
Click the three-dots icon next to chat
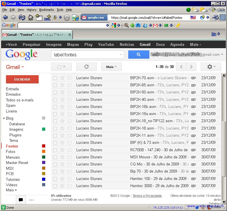(x=31, y=200)
